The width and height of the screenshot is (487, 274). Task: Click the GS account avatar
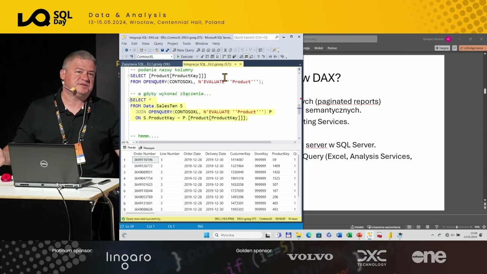click(x=449, y=39)
